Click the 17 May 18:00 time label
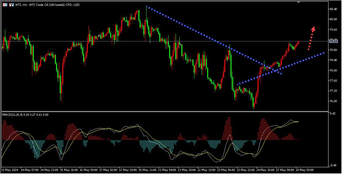 [x=129, y=170]
